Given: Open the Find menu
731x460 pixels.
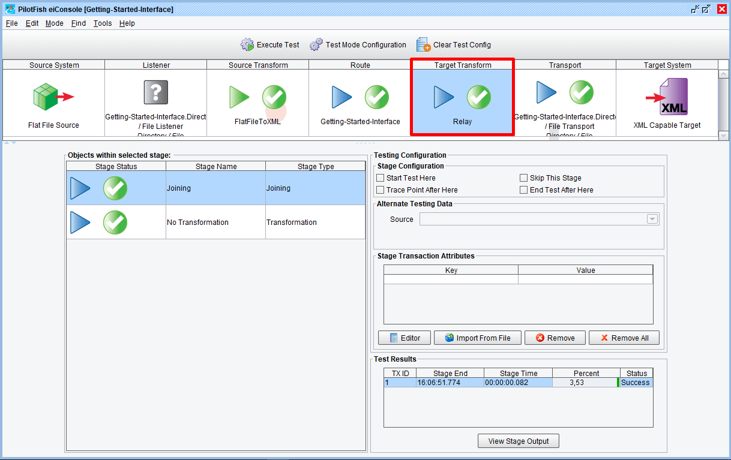Looking at the screenshot, I should tap(79, 23).
